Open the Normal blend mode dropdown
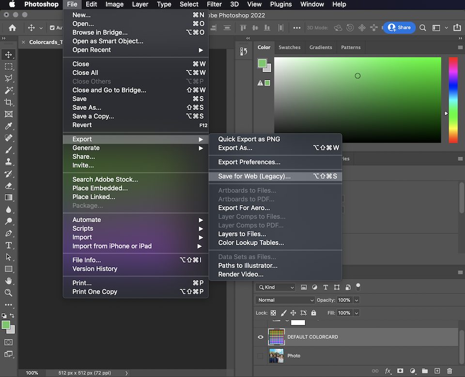 point(285,300)
